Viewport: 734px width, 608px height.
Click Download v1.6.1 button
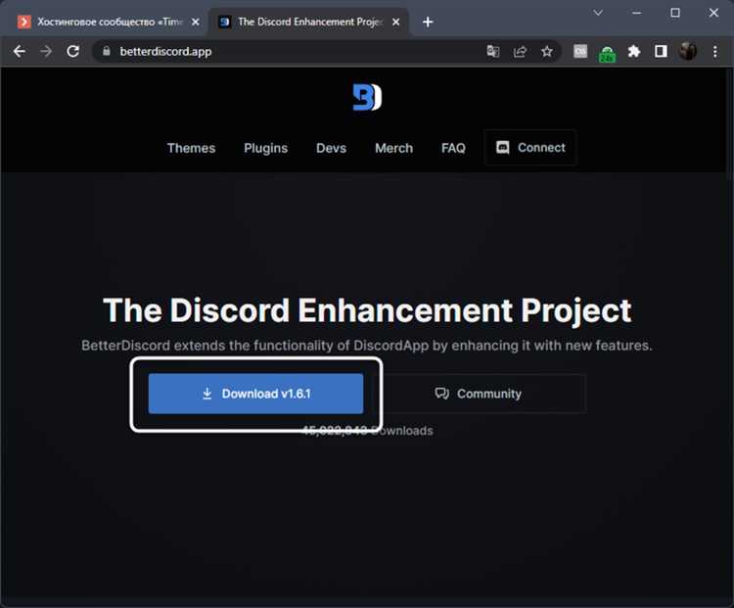255,394
